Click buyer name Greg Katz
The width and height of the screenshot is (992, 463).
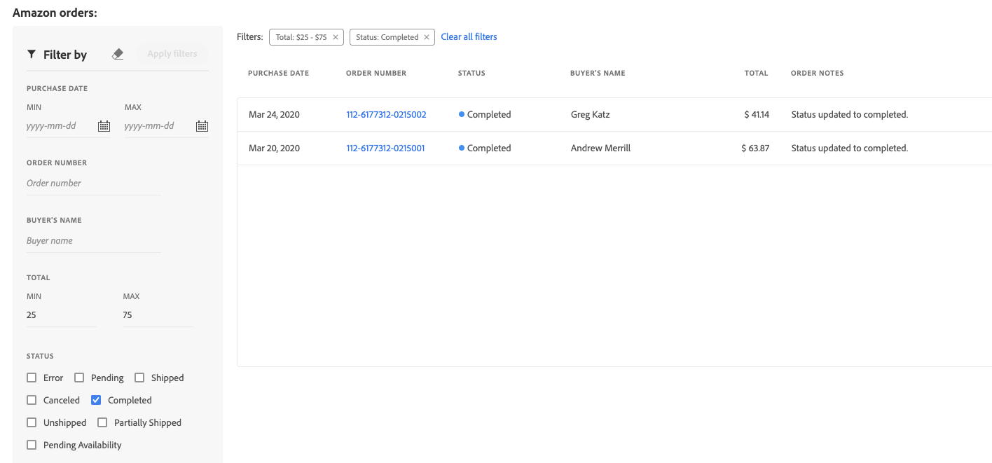[x=590, y=114]
